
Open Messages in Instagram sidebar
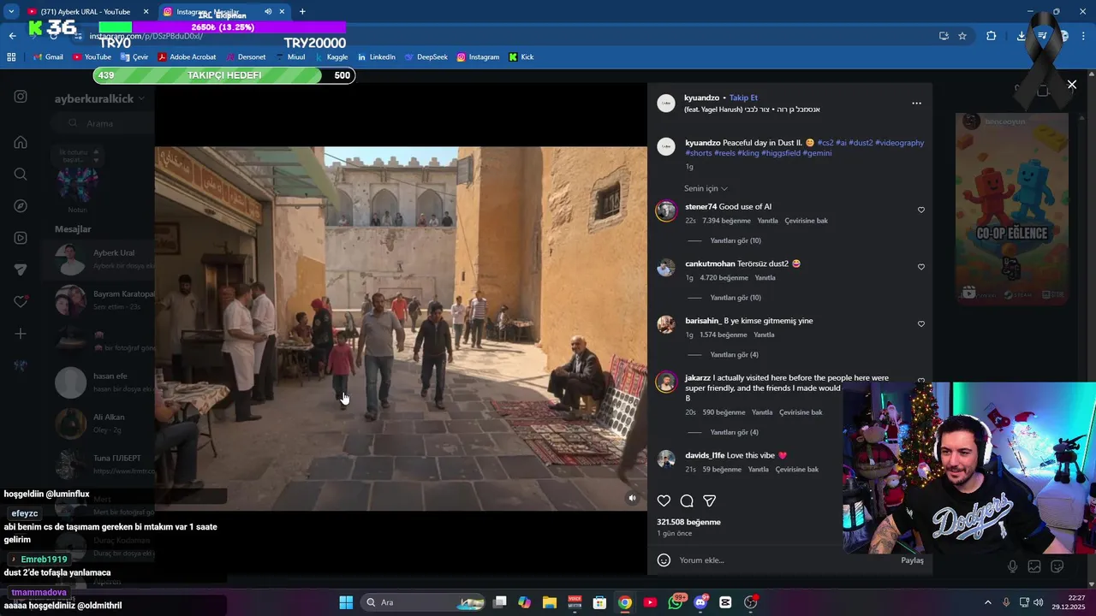21,269
